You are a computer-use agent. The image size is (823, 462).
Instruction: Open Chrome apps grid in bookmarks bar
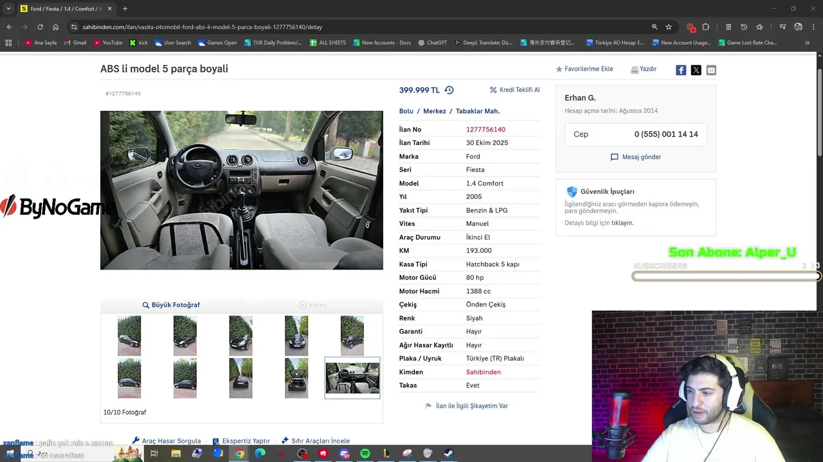pyautogui.click(x=8, y=43)
